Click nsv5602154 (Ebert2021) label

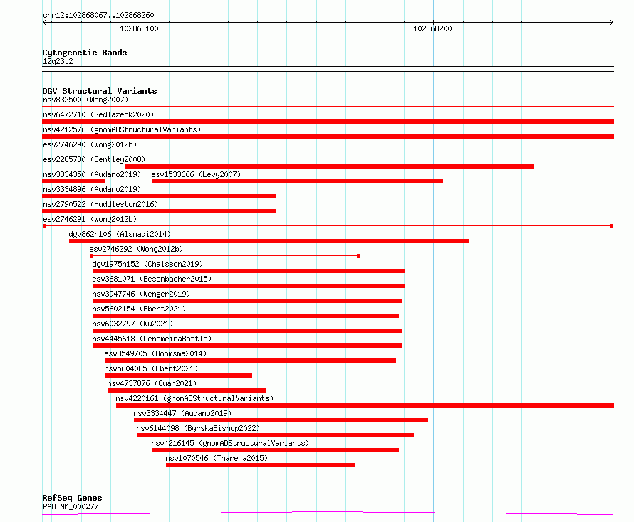(139, 309)
